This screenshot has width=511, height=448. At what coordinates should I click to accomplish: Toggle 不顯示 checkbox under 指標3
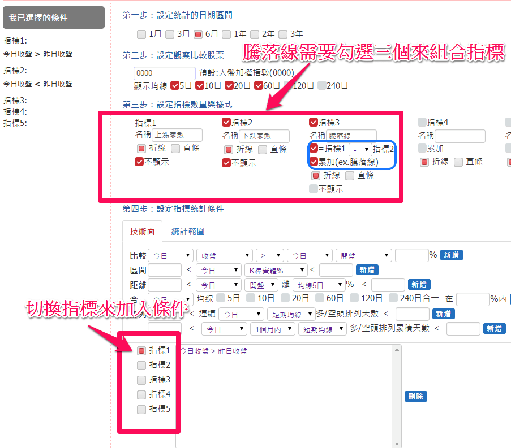[x=314, y=189]
